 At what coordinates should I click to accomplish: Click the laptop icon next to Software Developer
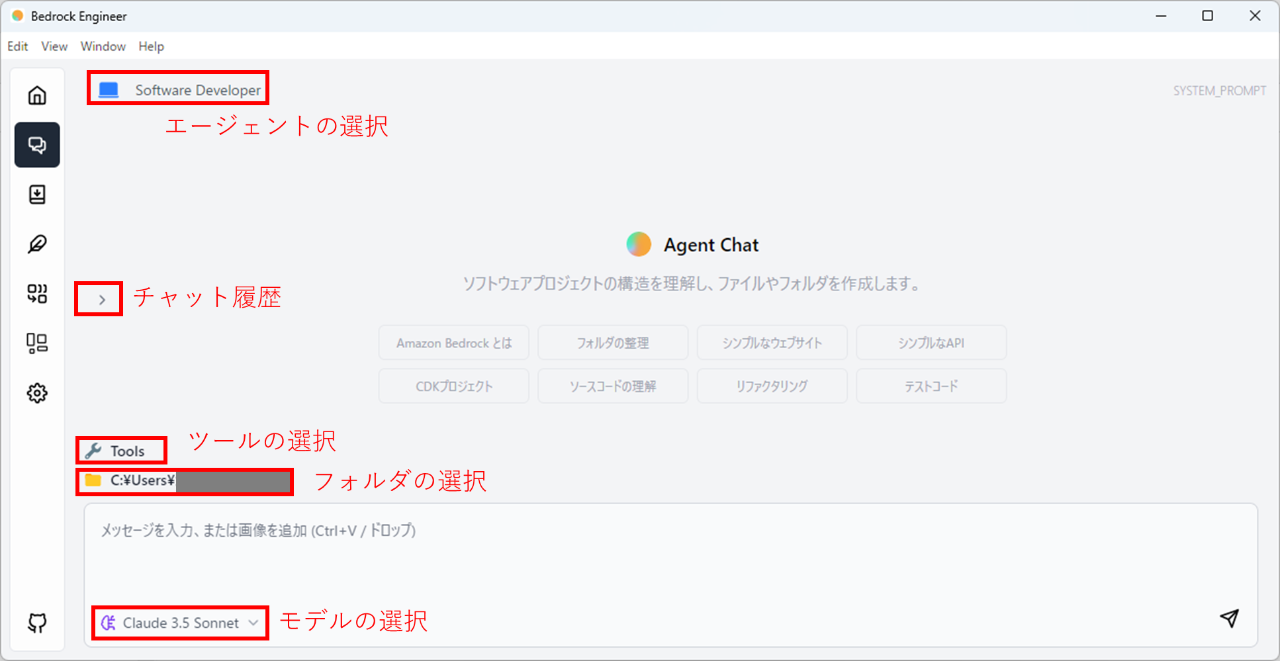point(109,90)
